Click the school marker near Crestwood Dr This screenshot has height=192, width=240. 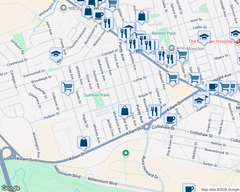pyautogui.click(x=56, y=55)
